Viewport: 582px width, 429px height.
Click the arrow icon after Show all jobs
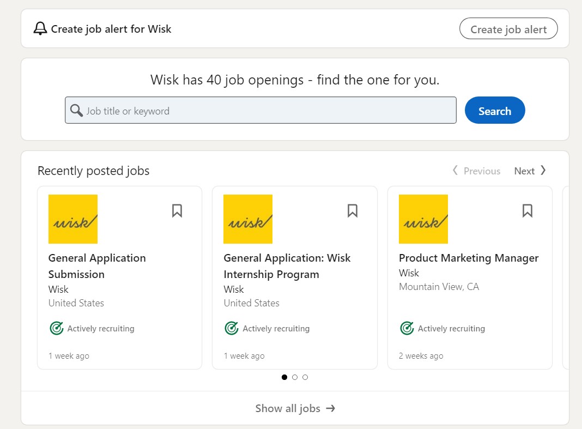330,408
